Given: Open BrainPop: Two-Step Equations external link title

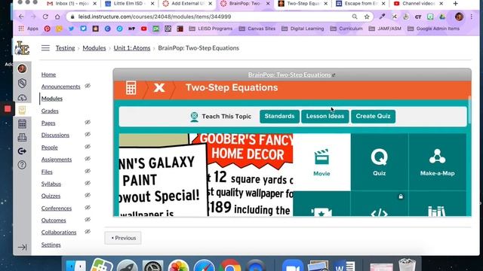Looking at the screenshot, I should (291, 75).
